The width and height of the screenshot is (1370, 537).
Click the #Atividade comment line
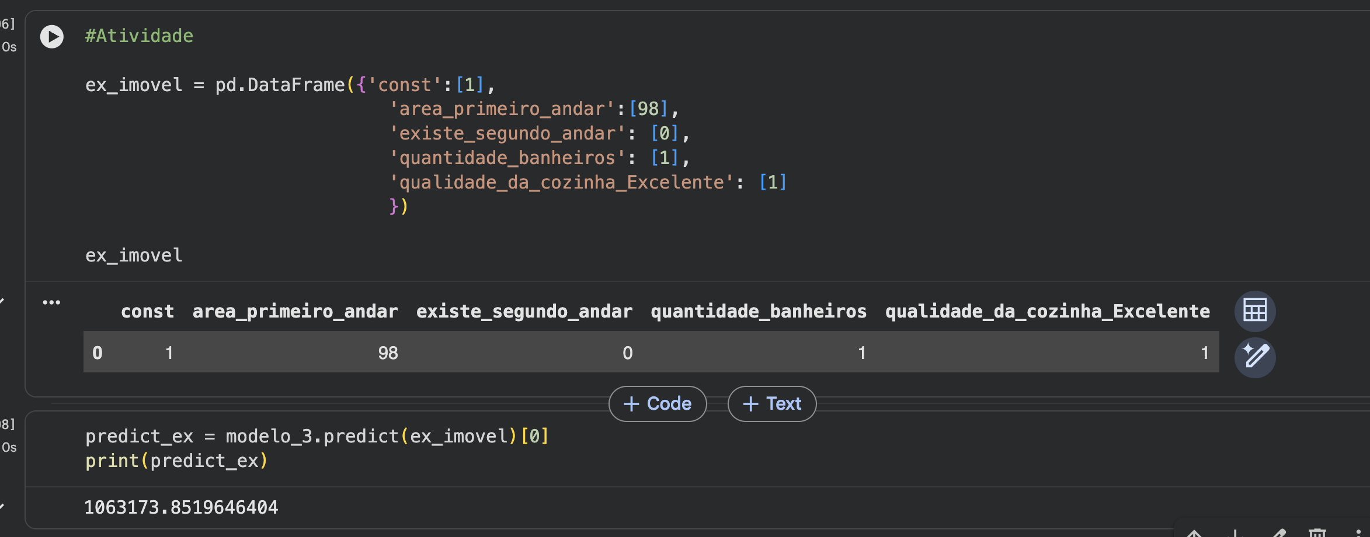(139, 36)
